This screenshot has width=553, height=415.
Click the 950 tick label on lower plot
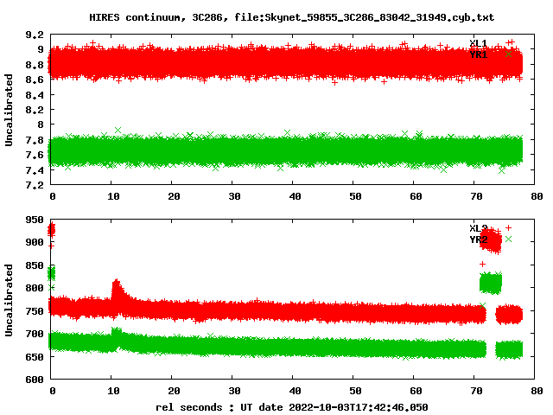tap(35, 220)
